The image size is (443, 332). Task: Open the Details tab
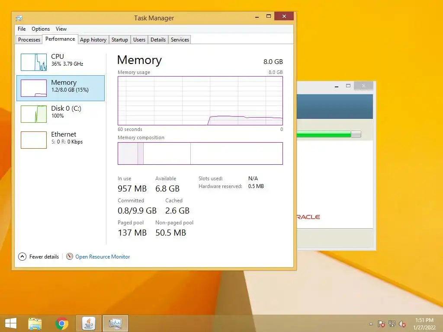pyautogui.click(x=158, y=39)
